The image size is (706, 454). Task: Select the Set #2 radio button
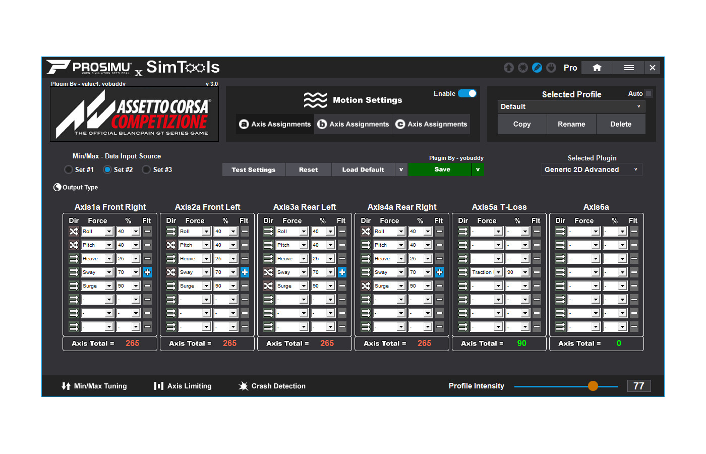coord(107,169)
